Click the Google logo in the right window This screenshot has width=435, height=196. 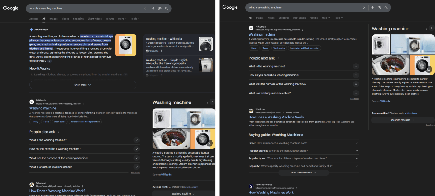point(230,7)
